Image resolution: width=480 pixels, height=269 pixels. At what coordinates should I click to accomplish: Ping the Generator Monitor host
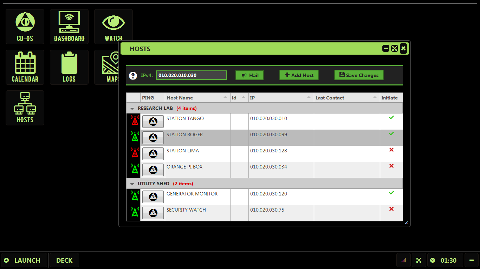coord(153,197)
